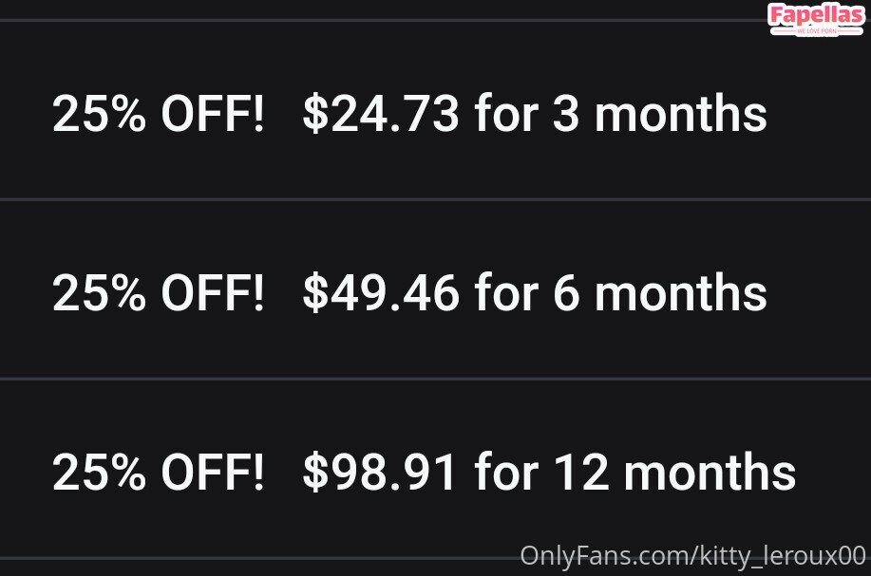Click the tagline beneath the Fapellas logo
The height and width of the screenshot is (576, 871).
[816, 31]
